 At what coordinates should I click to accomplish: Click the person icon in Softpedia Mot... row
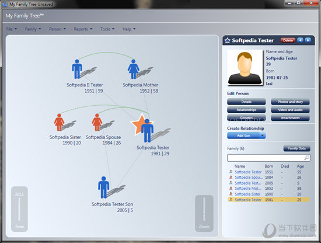231,188
